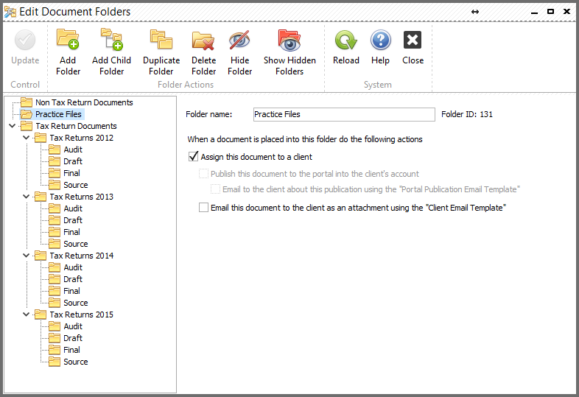Uncheck Assign this document to a client
This screenshot has width=579, height=397.
click(194, 157)
